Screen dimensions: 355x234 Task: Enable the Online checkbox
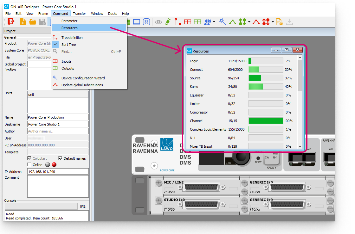pyautogui.click(x=29, y=165)
